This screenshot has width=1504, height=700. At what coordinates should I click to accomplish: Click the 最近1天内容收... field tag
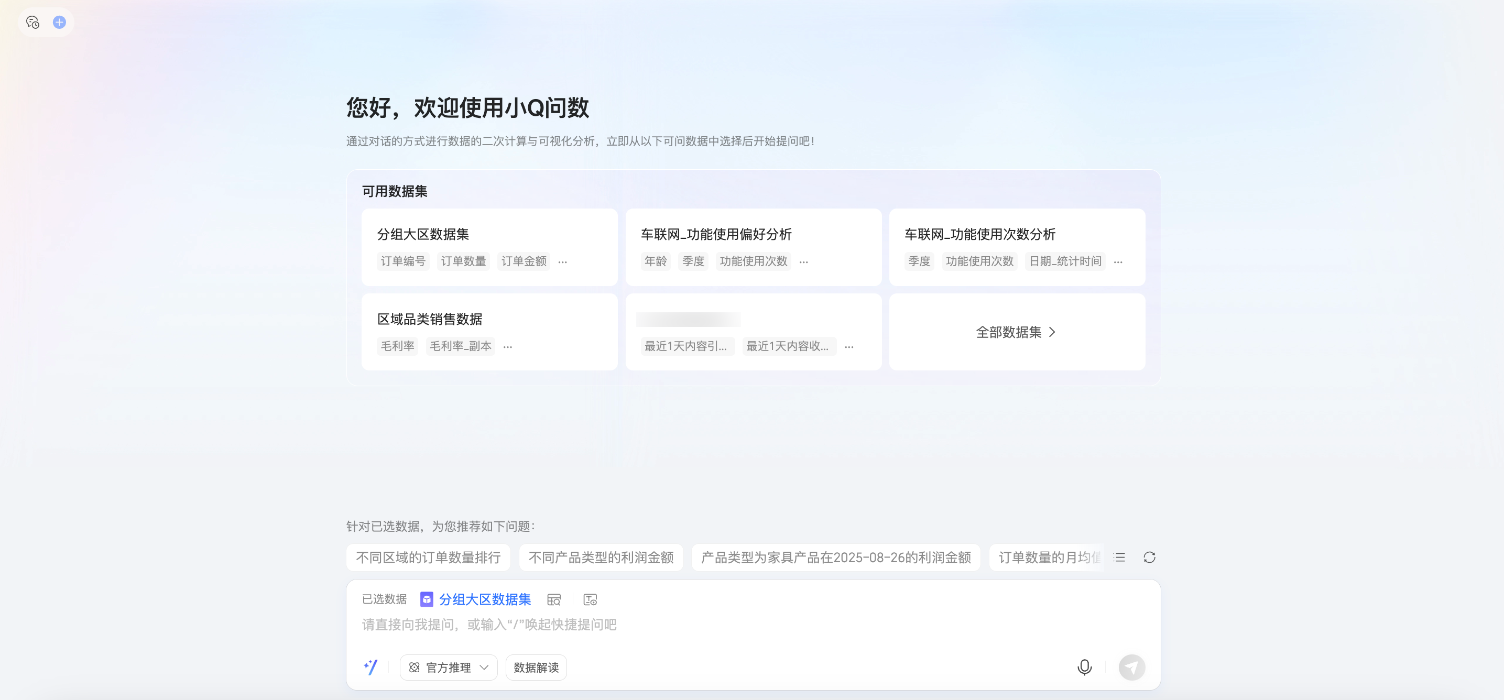pyautogui.click(x=789, y=346)
